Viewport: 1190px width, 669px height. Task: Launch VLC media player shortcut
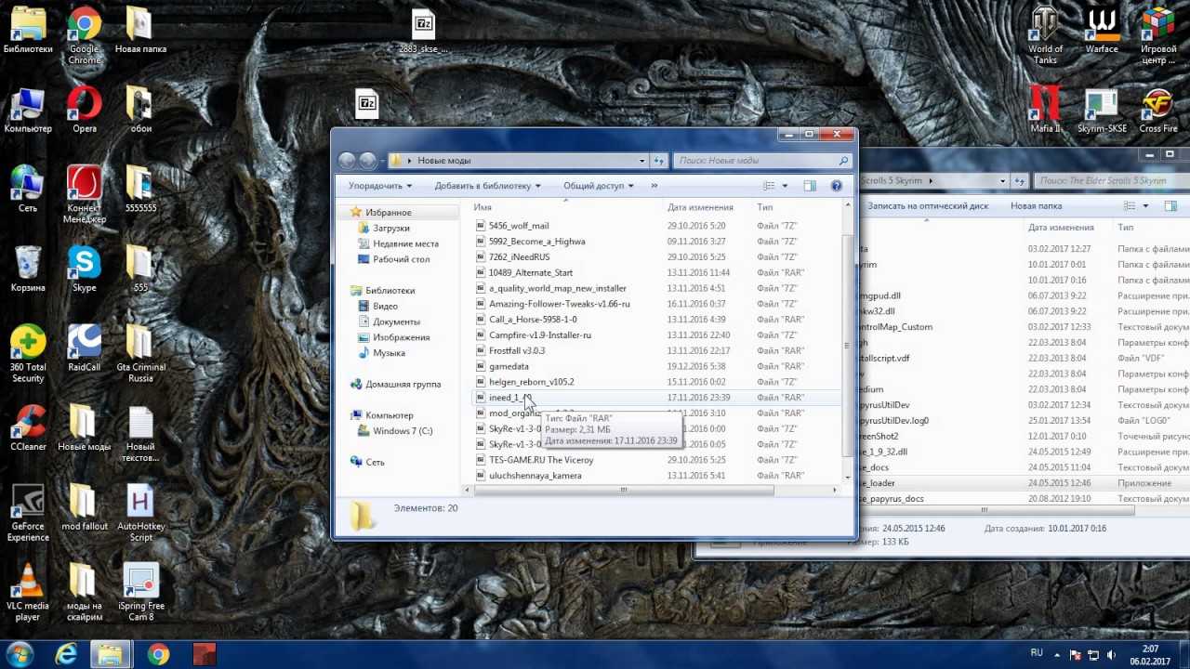click(28, 593)
